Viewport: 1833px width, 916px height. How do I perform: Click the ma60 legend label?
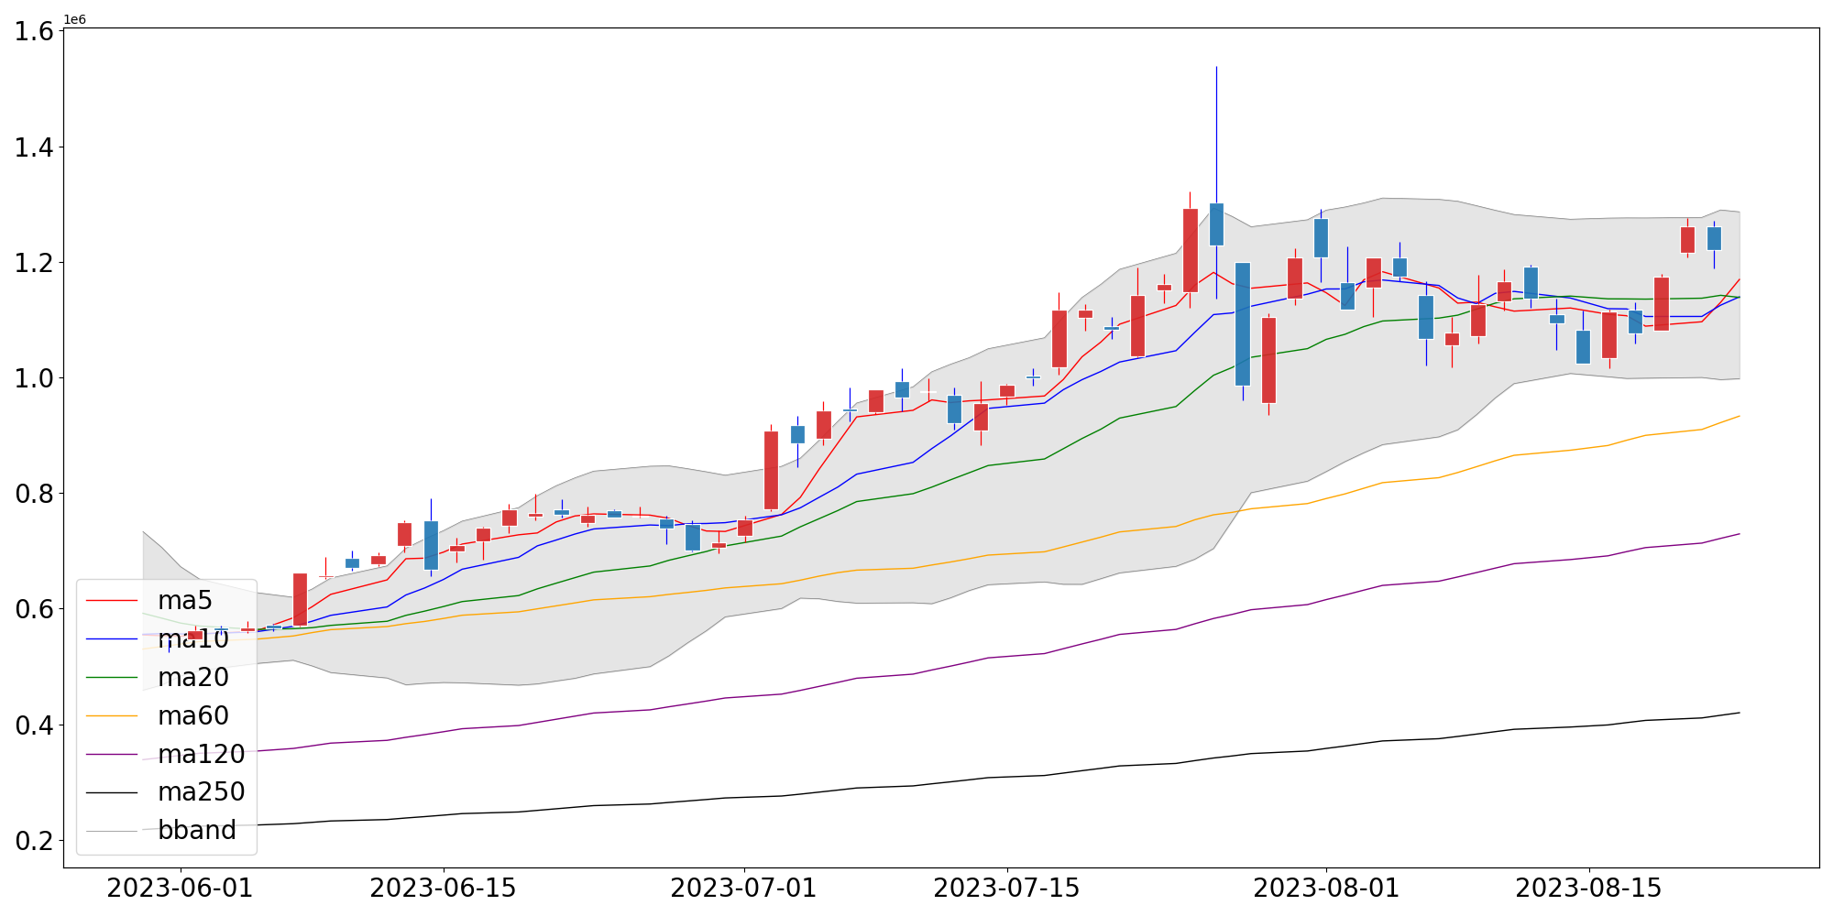(193, 716)
